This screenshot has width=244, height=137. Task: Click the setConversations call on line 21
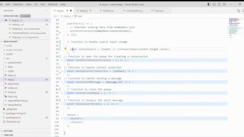click(81, 31)
